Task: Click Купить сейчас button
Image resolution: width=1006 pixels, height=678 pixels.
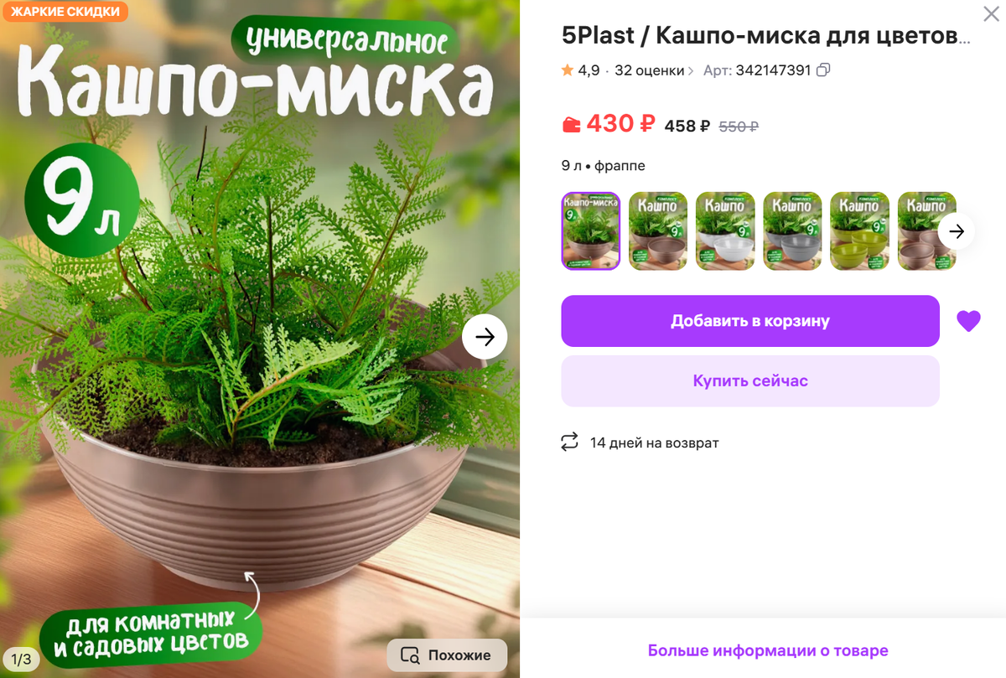Action: [x=750, y=381]
